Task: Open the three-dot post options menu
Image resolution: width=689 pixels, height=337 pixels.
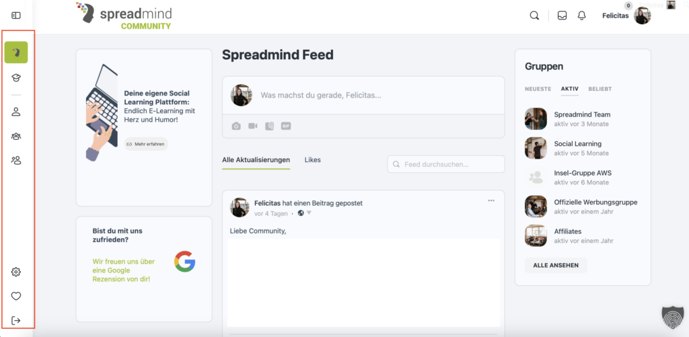Action: pyautogui.click(x=491, y=200)
